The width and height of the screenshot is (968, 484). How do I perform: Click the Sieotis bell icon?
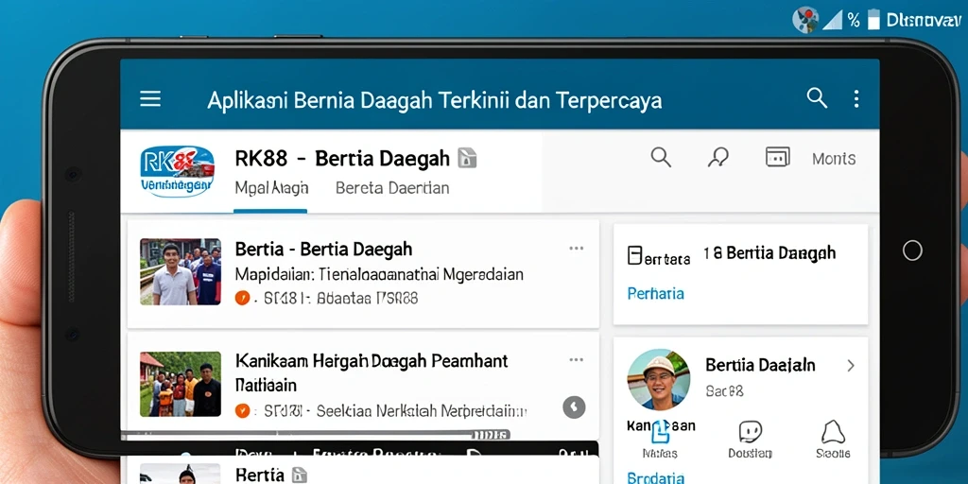click(x=834, y=431)
